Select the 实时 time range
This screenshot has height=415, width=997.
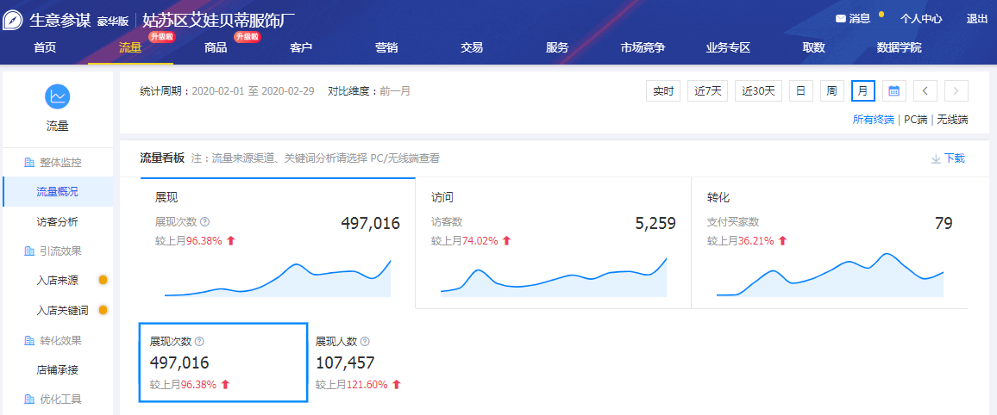click(x=663, y=90)
